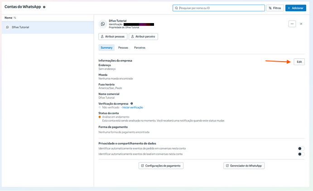Sort accounts by the Nome column arrows

pyautogui.click(x=15, y=18)
